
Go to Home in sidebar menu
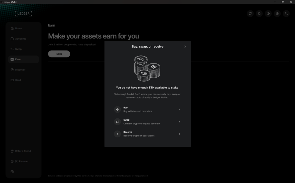click(x=19, y=28)
